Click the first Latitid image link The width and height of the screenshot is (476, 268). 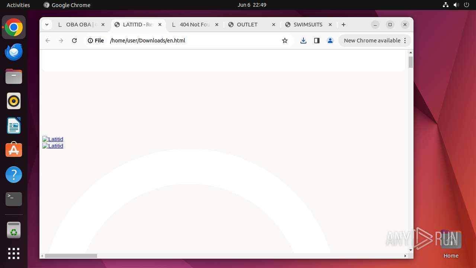53,139
